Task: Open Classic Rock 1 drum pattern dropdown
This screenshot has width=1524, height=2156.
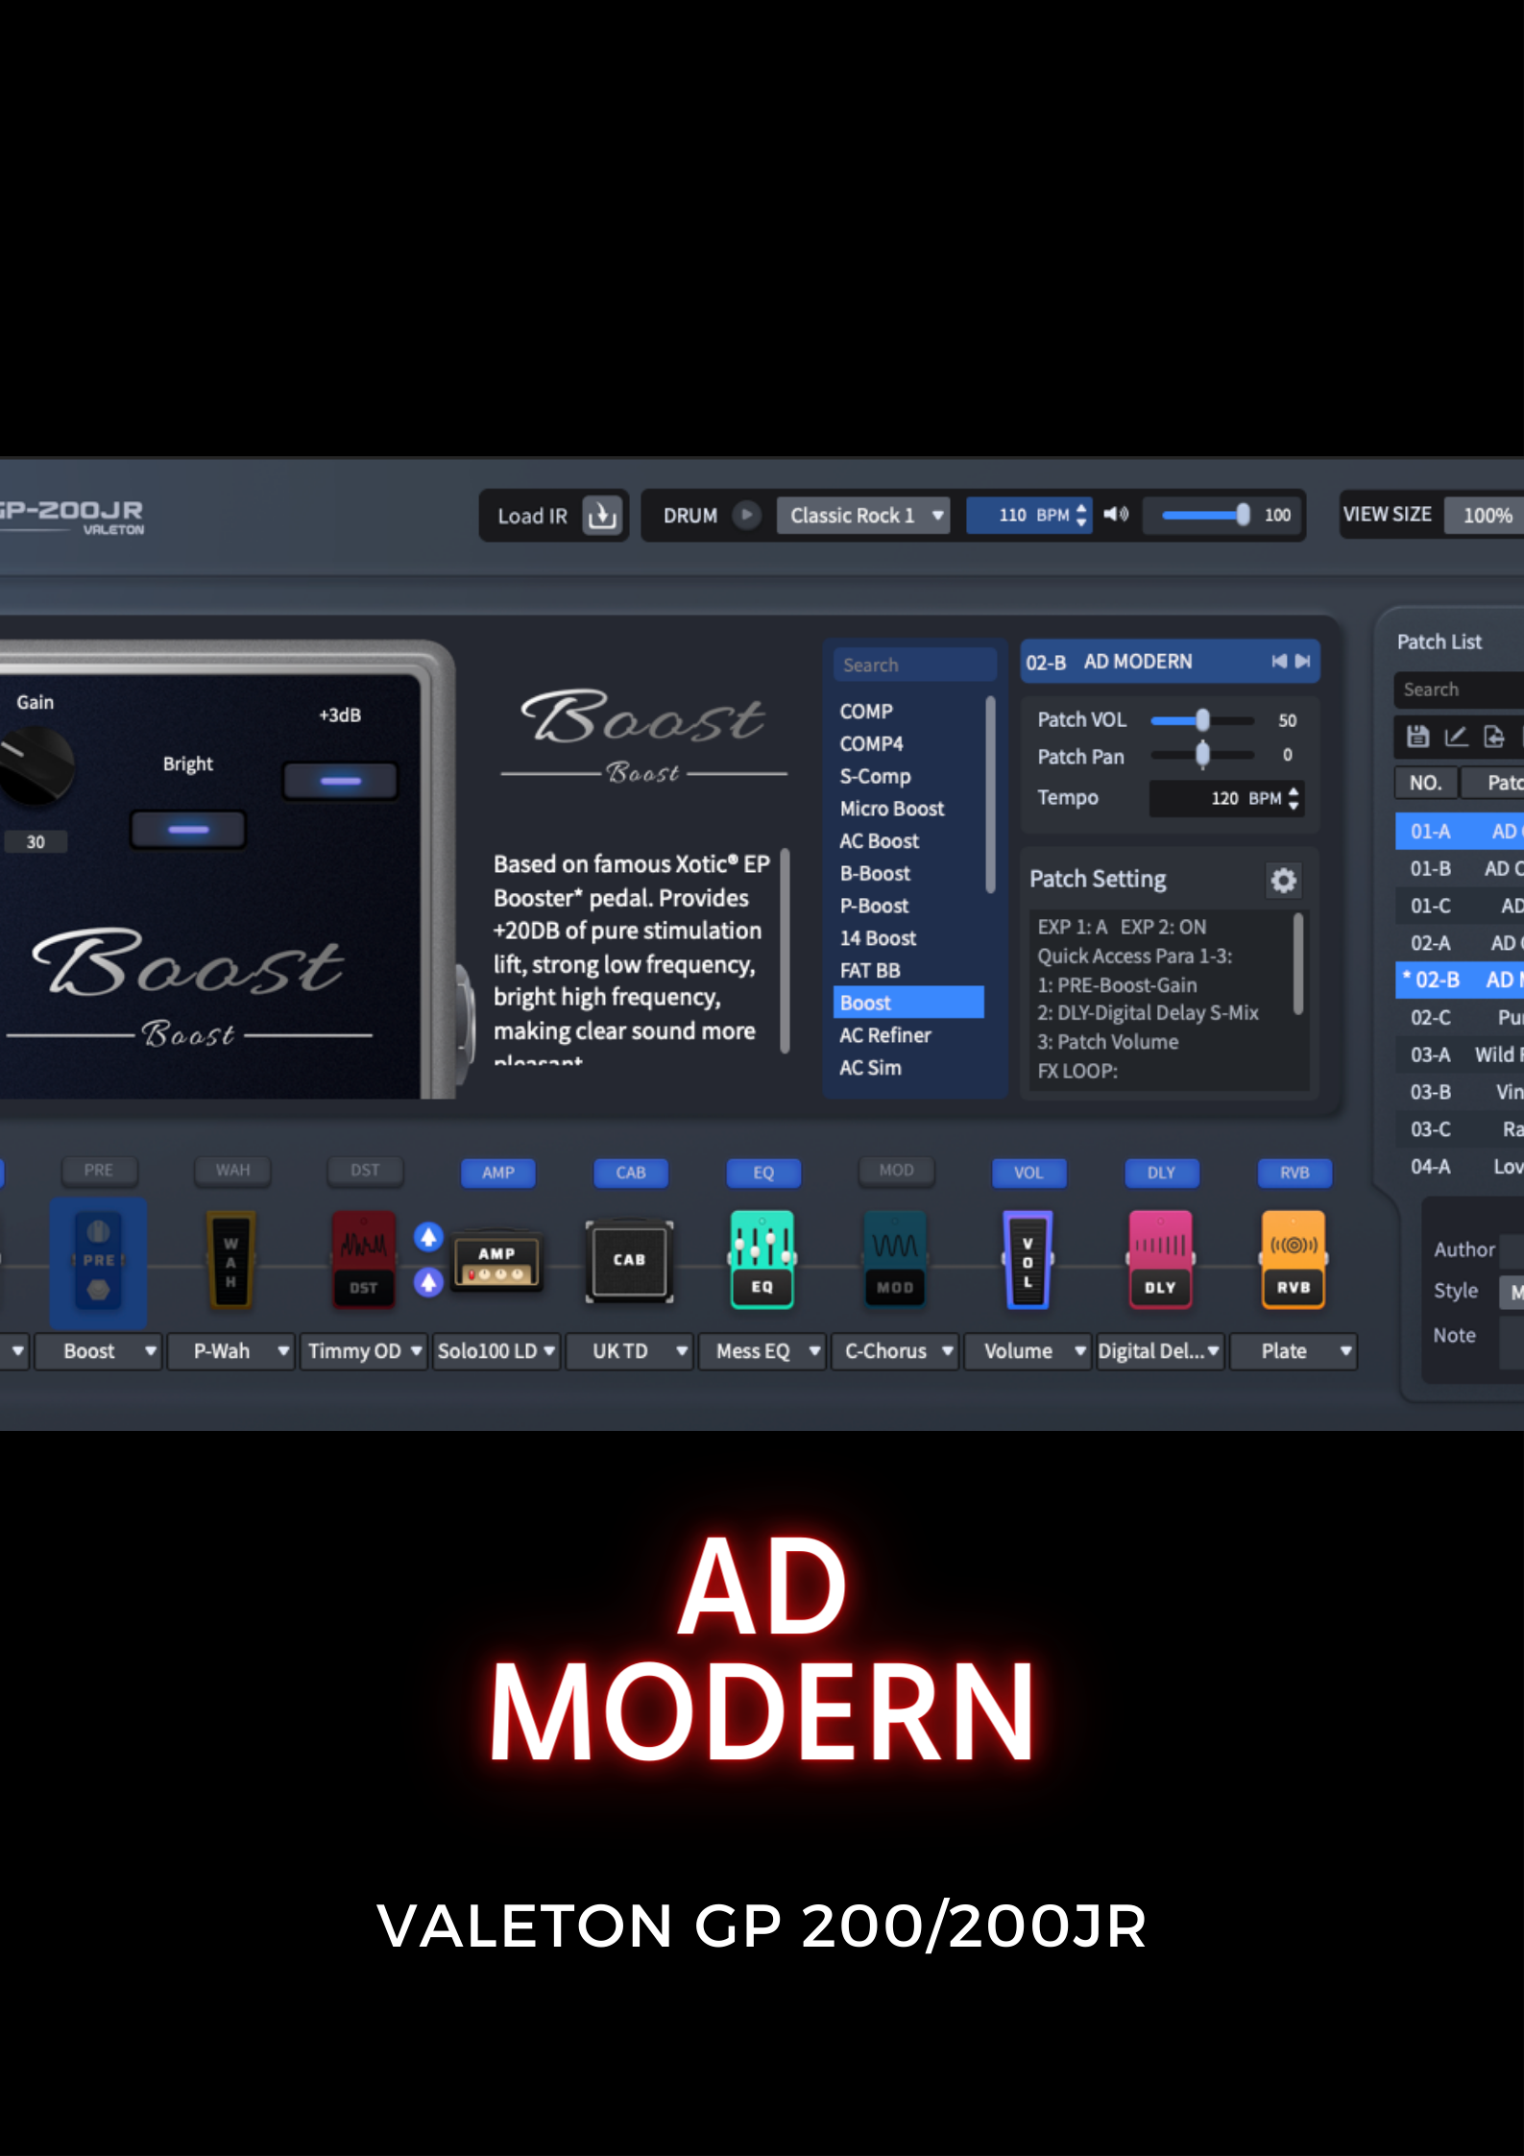Action: point(862,516)
